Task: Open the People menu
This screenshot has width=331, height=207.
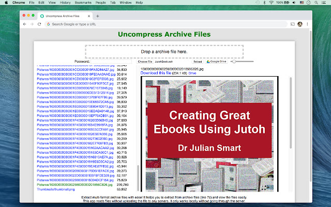Action: pos(100,3)
